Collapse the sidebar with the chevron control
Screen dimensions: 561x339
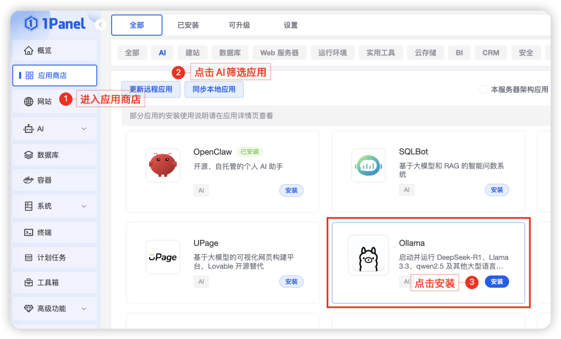(x=100, y=24)
